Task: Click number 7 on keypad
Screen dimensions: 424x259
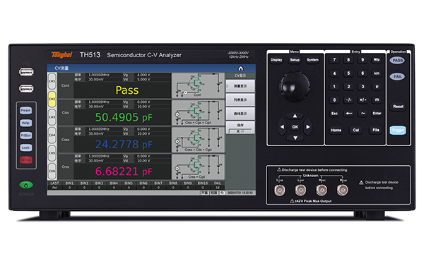Action: point(334,60)
